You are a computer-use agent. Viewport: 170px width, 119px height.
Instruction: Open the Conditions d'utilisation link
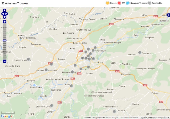click(129, 117)
